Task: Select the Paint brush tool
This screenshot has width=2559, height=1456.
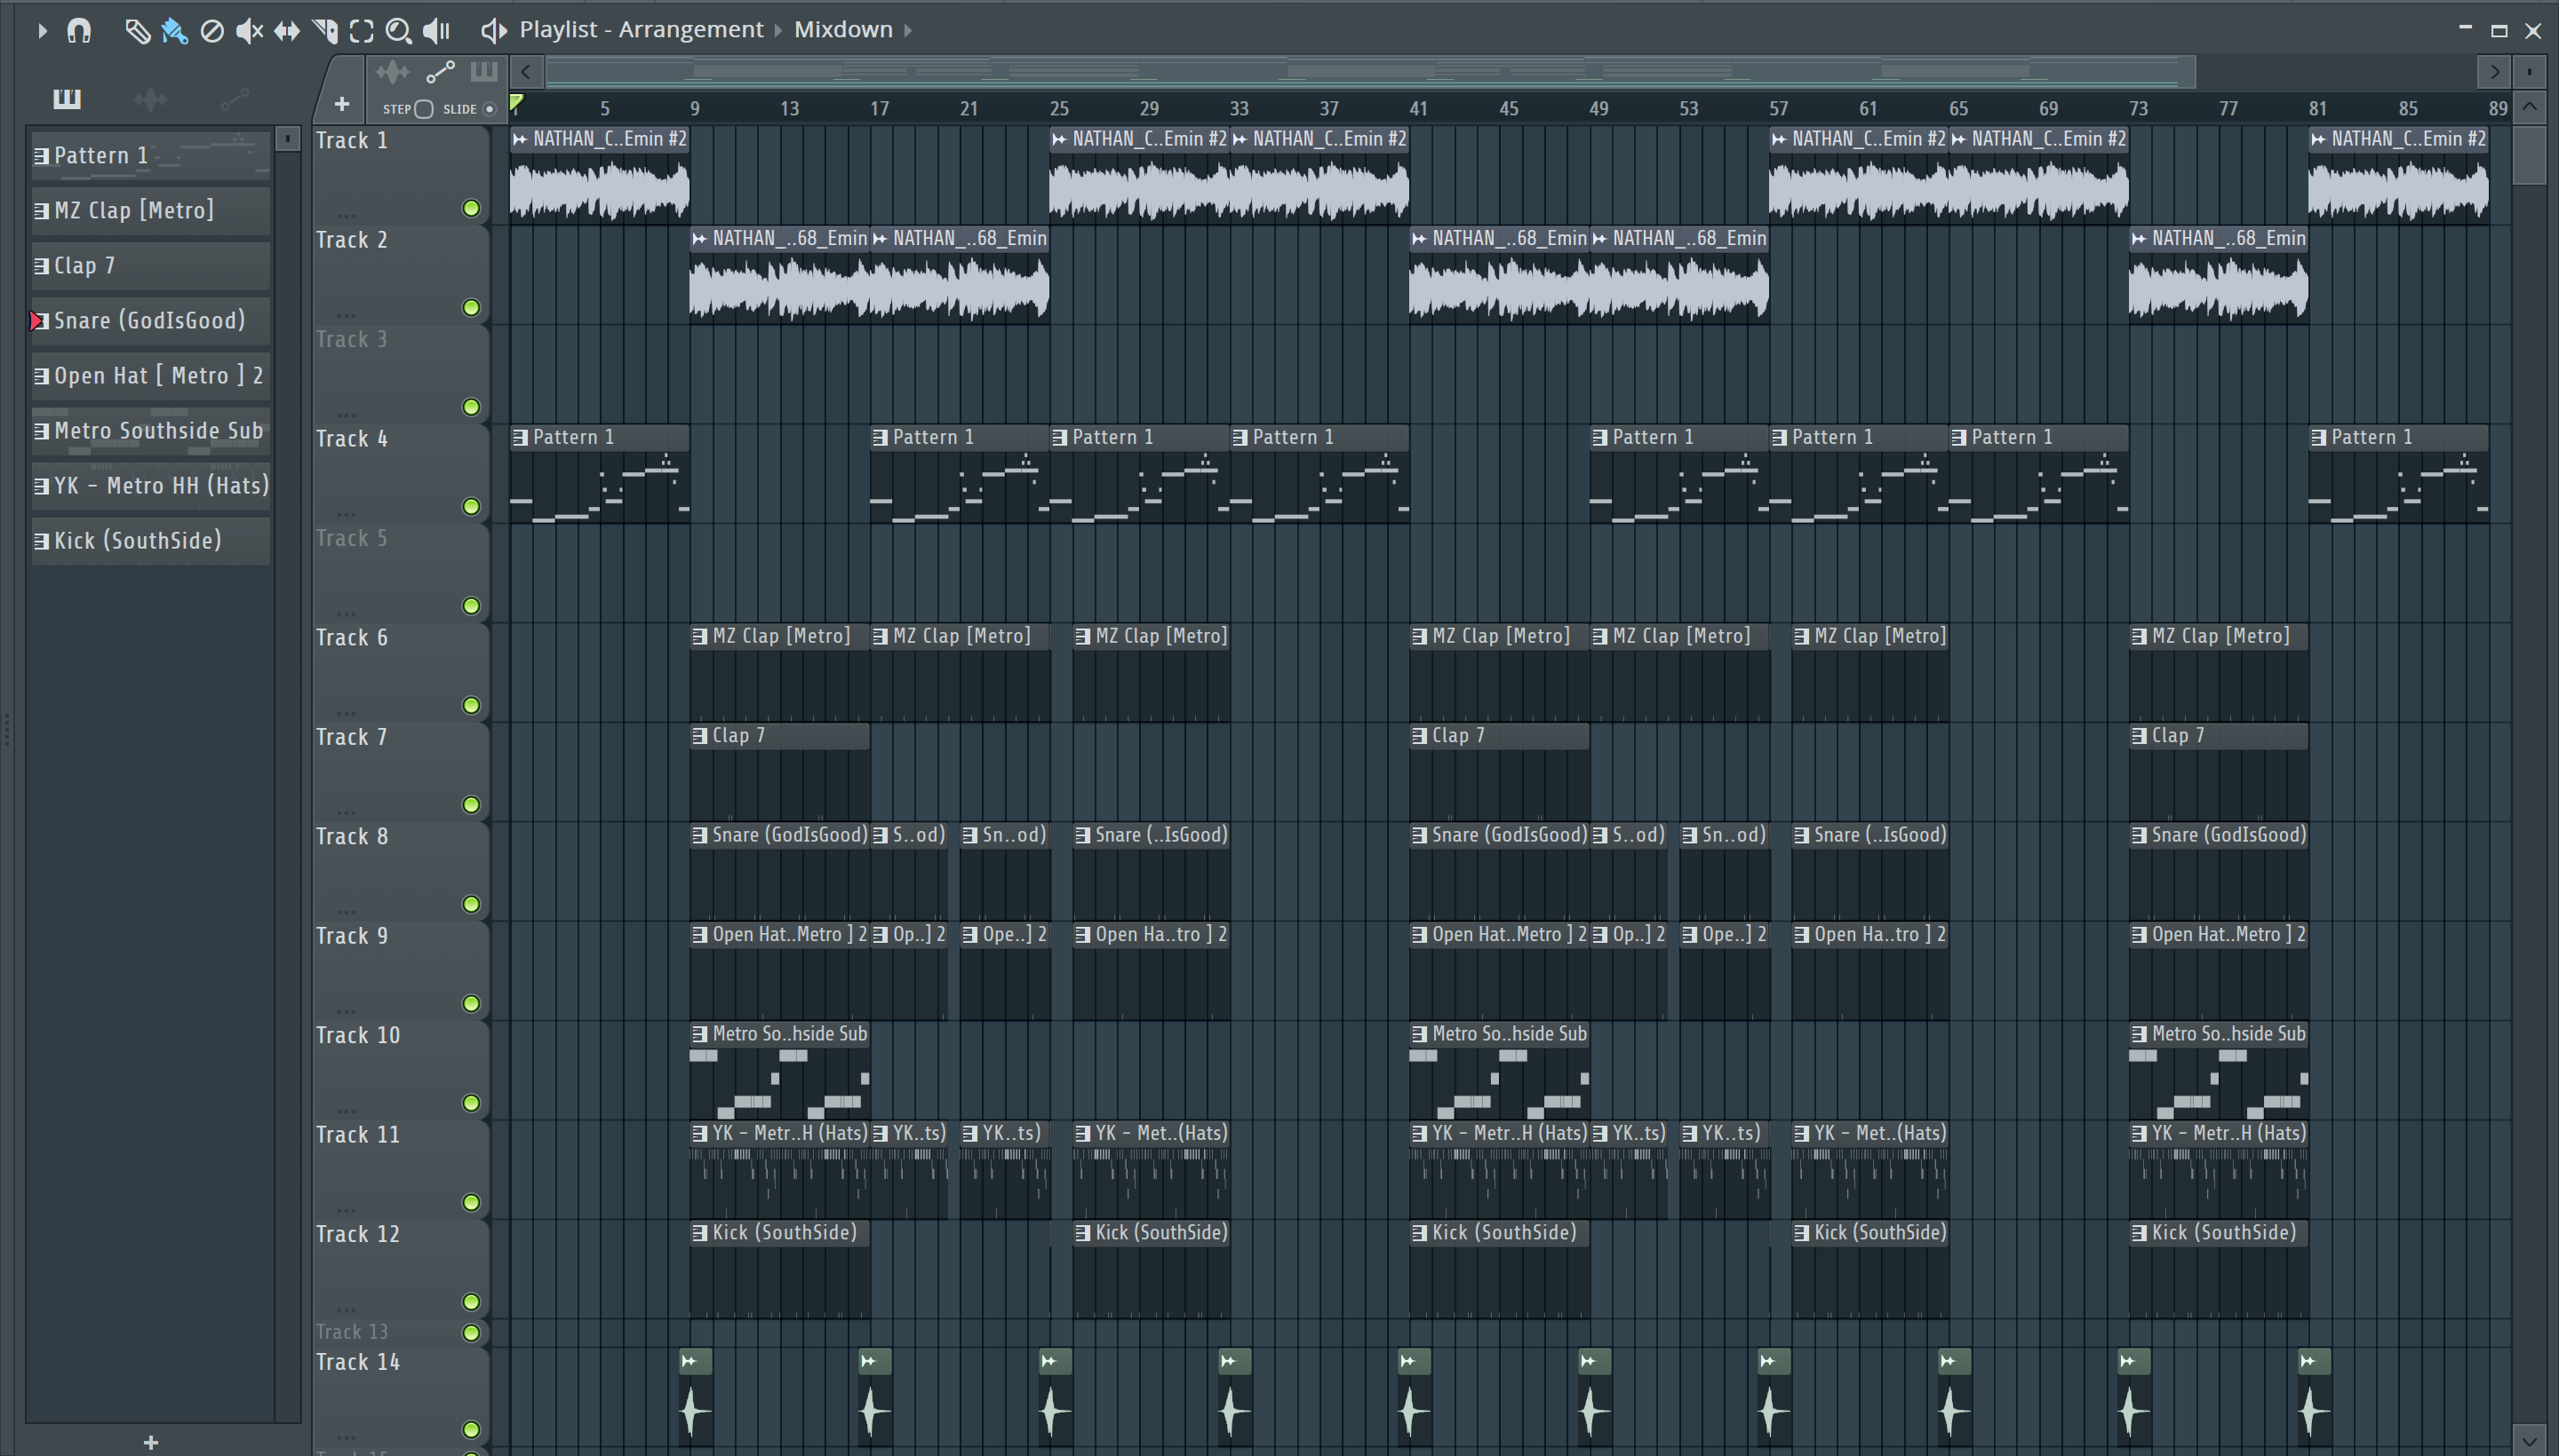Action: [174, 31]
